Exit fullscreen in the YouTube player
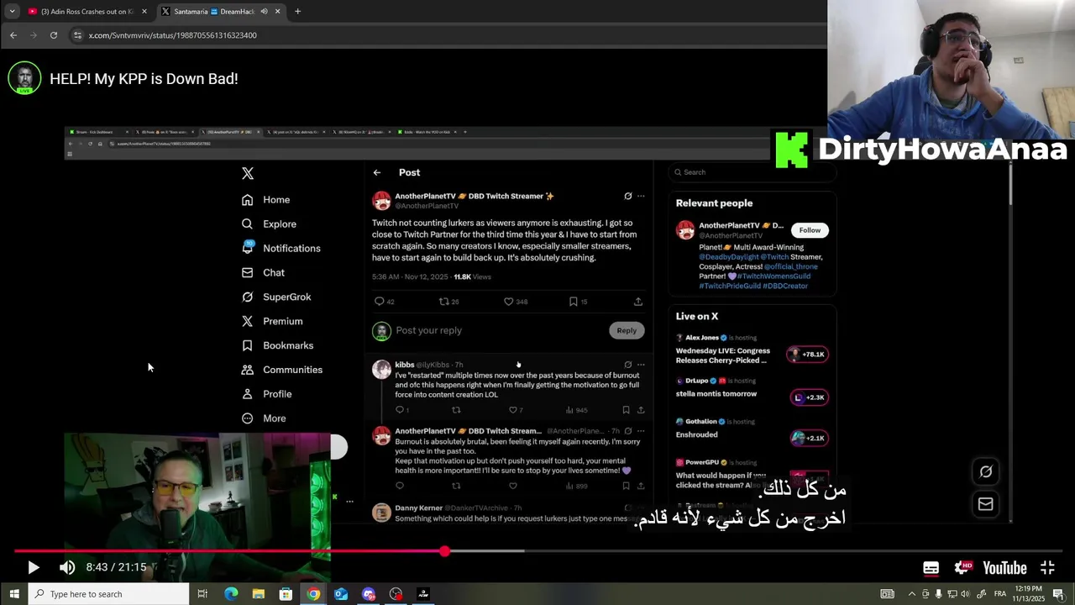The image size is (1075, 605). click(x=1047, y=569)
